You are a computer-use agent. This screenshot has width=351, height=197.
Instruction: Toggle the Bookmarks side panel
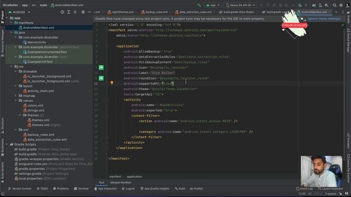pyautogui.click(x=2, y=147)
